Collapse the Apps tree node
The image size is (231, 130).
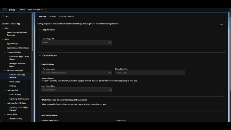click(3, 39)
